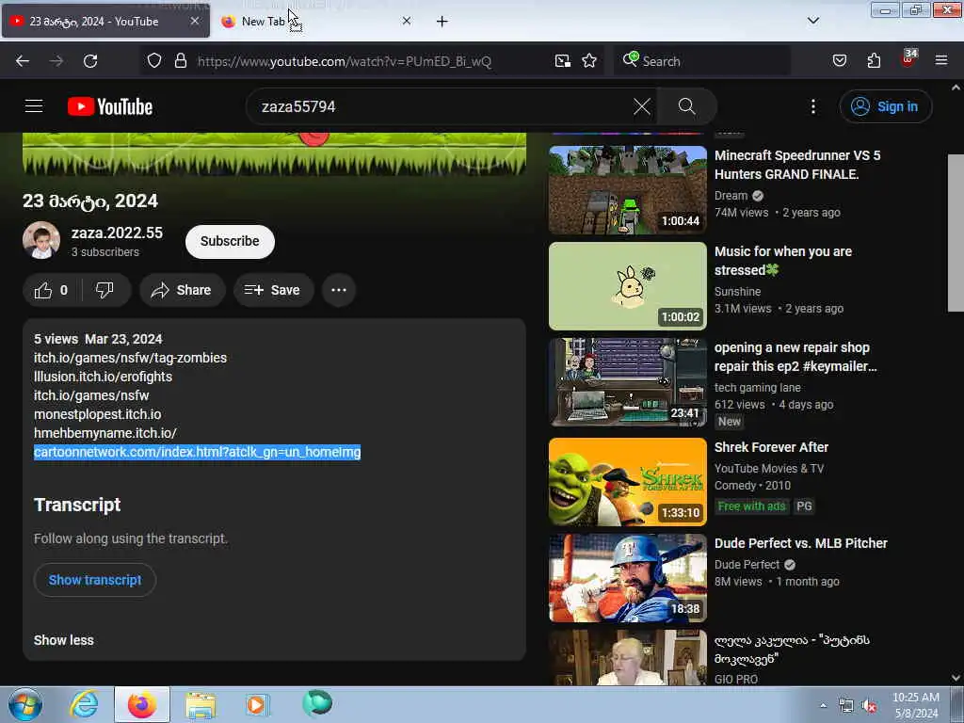Click the Firefox address bar URL
The width and height of the screenshot is (964, 723).
pos(345,61)
